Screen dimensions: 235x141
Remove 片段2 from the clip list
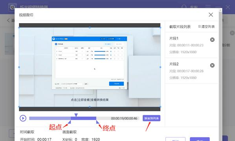(x=212, y=65)
